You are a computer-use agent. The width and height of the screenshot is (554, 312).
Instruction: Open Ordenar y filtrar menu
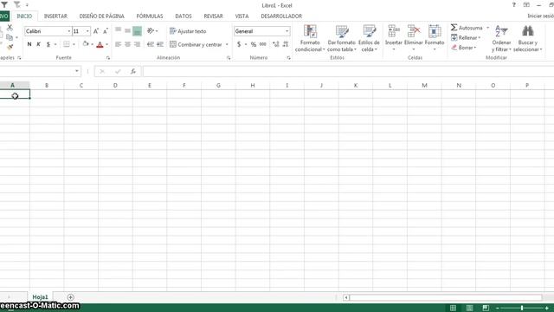501,38
